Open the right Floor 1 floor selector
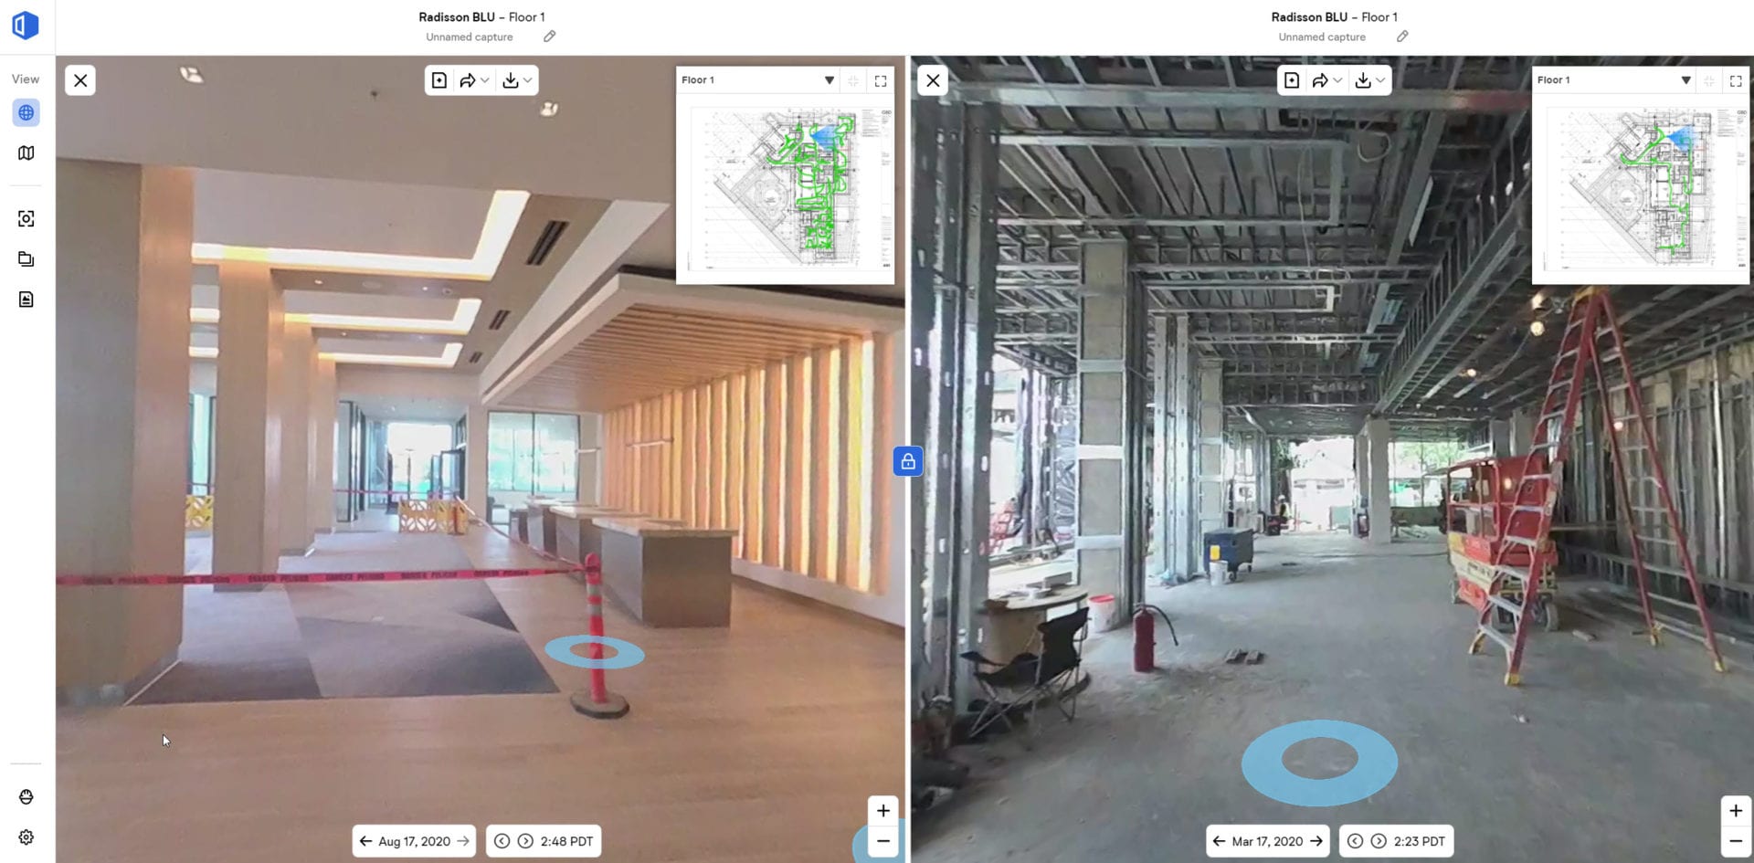Screen dimensions: 1754x863 pos(1685,80)
